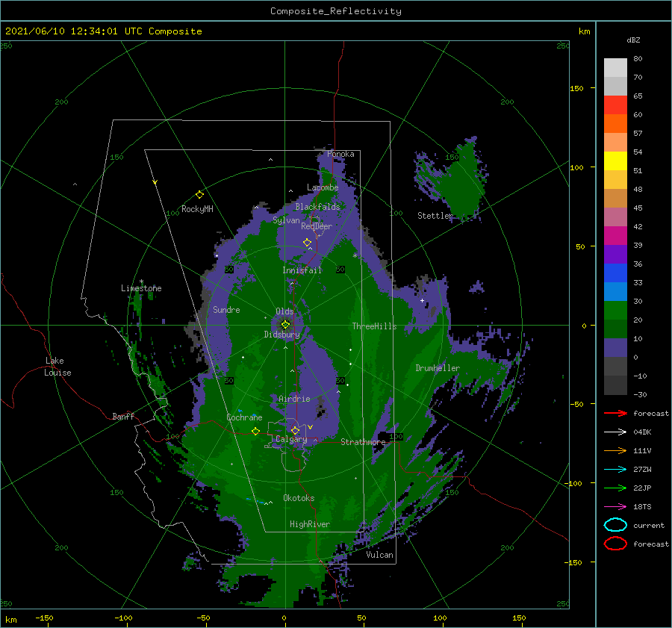The height and width of the screenshot is (628, 672).
Task: Click the Limestone label
Action: (141, 288)
